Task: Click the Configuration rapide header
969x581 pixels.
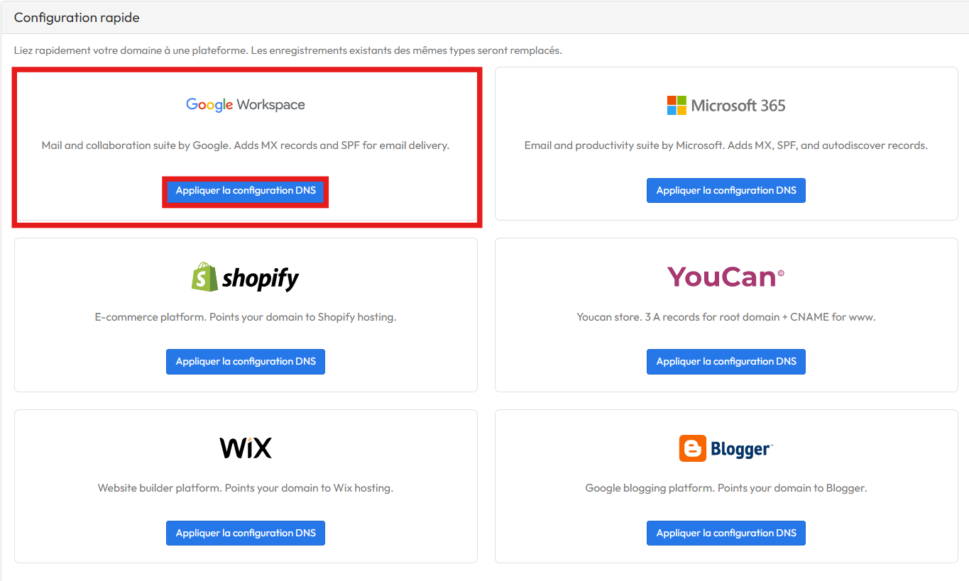Action: (x=77, y=18)
